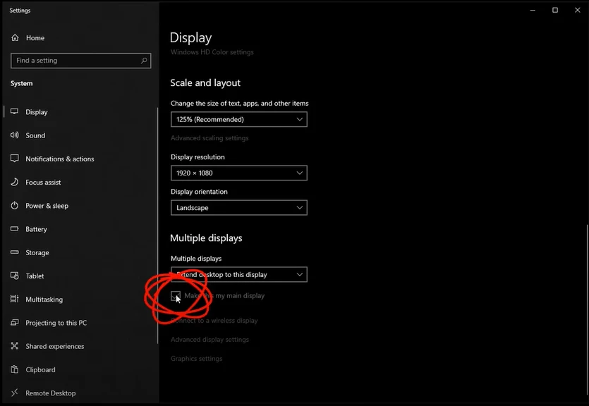This screenshot has width=589, height=406.
Task: Toggle Make this my main display checkbox
Action: point(176,295)
